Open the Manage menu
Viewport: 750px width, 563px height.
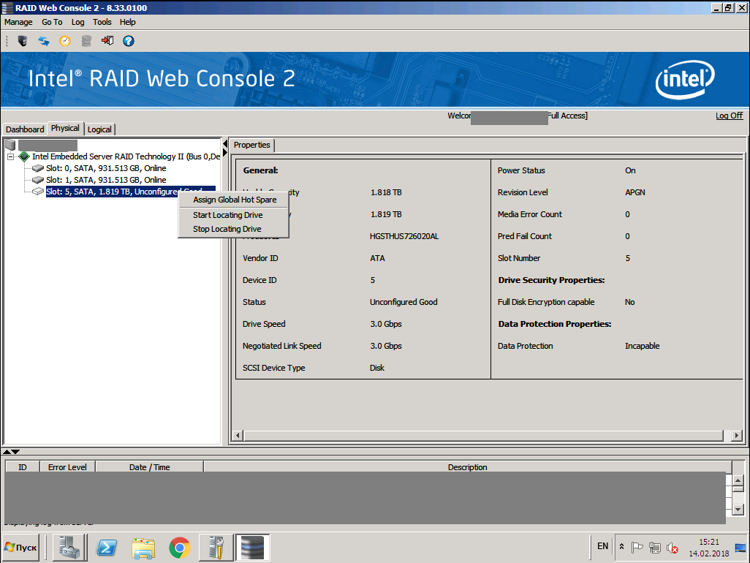pos(18,22)
